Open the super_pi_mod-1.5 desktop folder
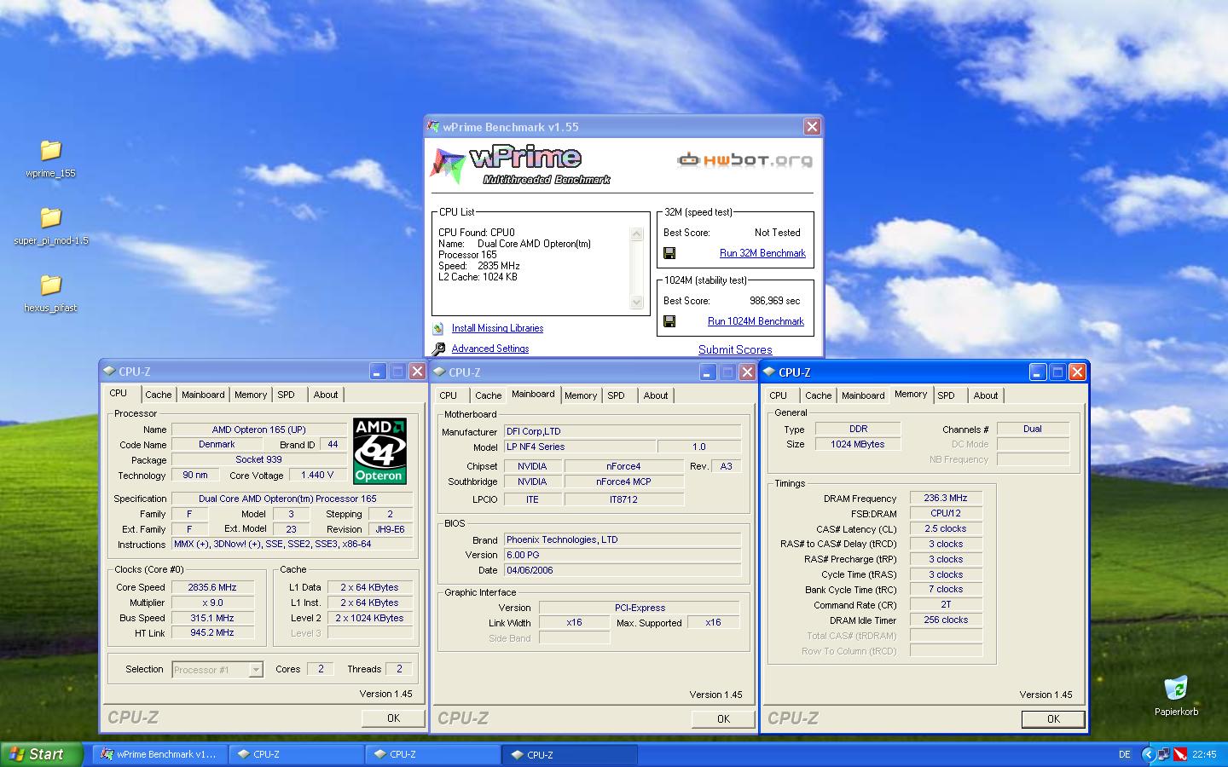1228x767 pixels. click(x=50, y=226)
